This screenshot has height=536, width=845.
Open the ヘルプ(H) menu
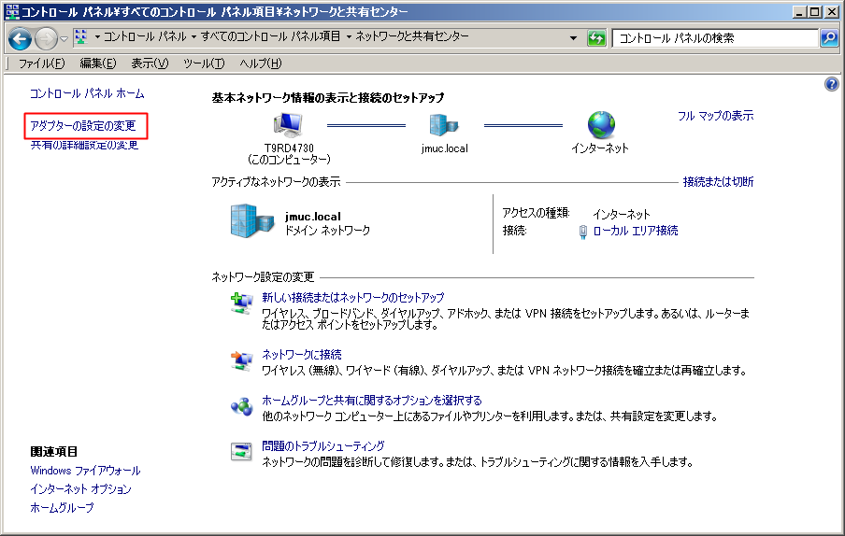point(260,63)
